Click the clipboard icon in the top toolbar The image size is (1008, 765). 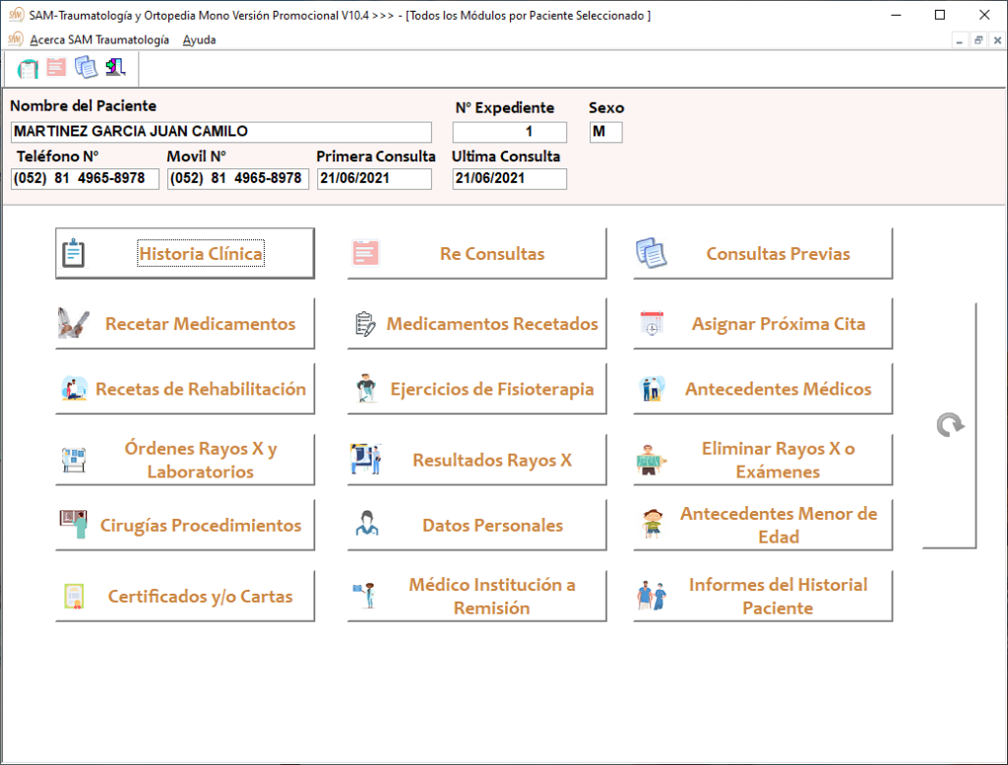pos(28,68)
